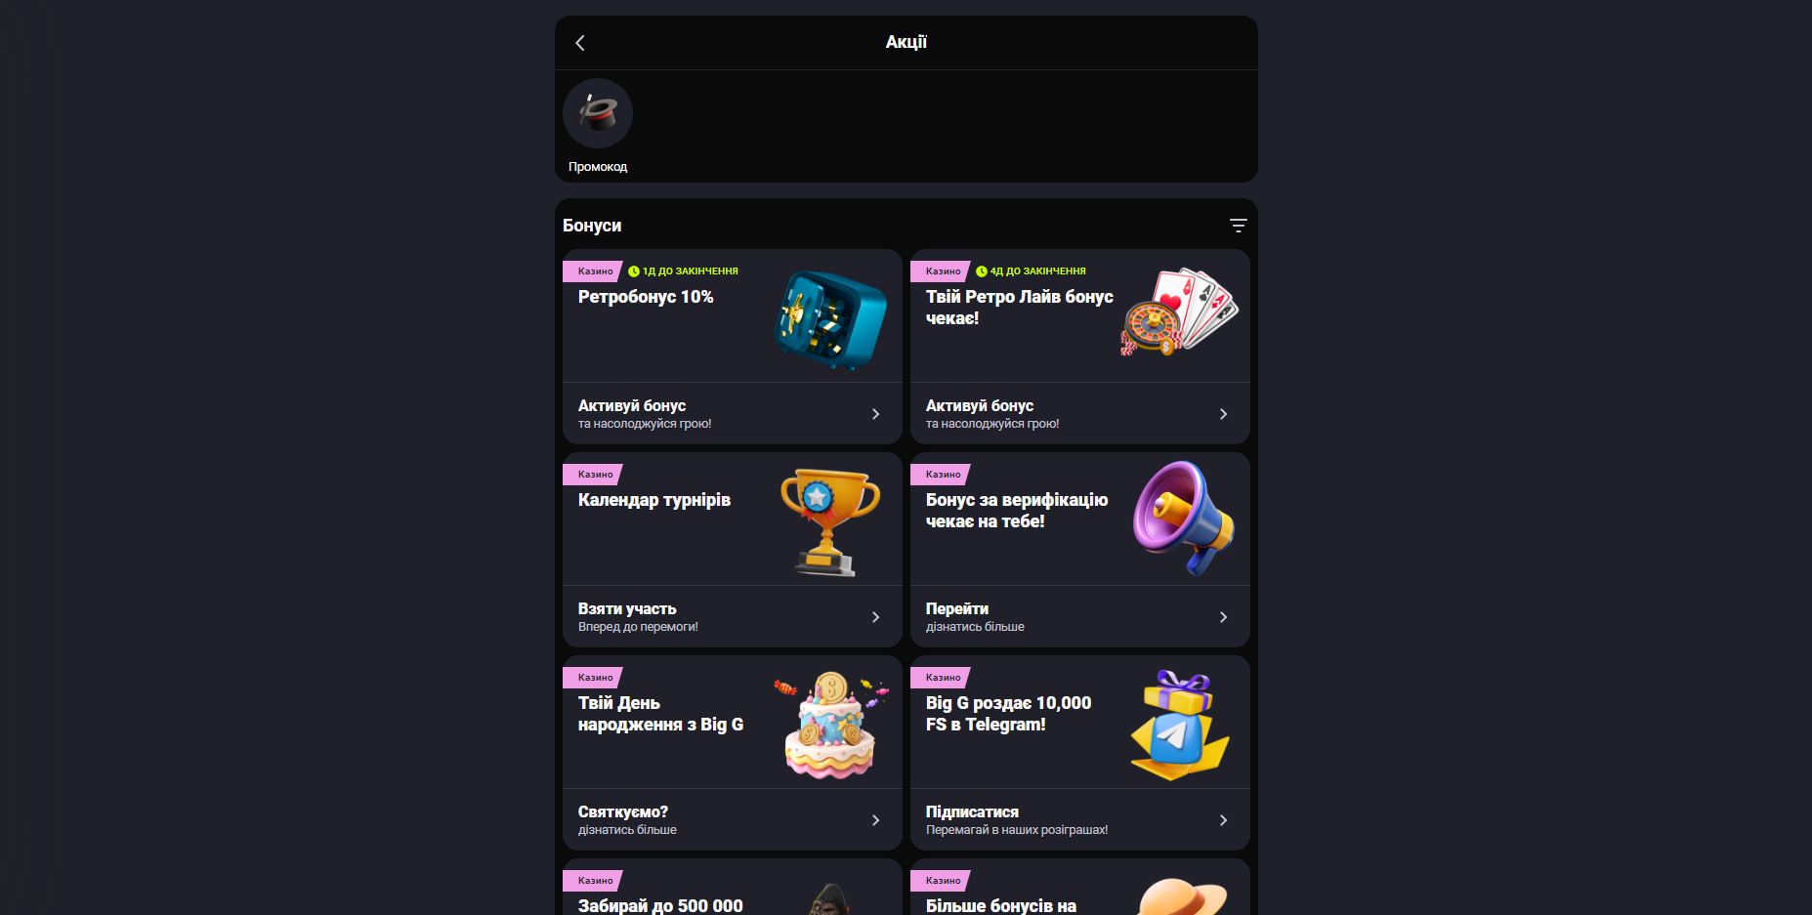Go back using the header arrow

click(580, 43)
